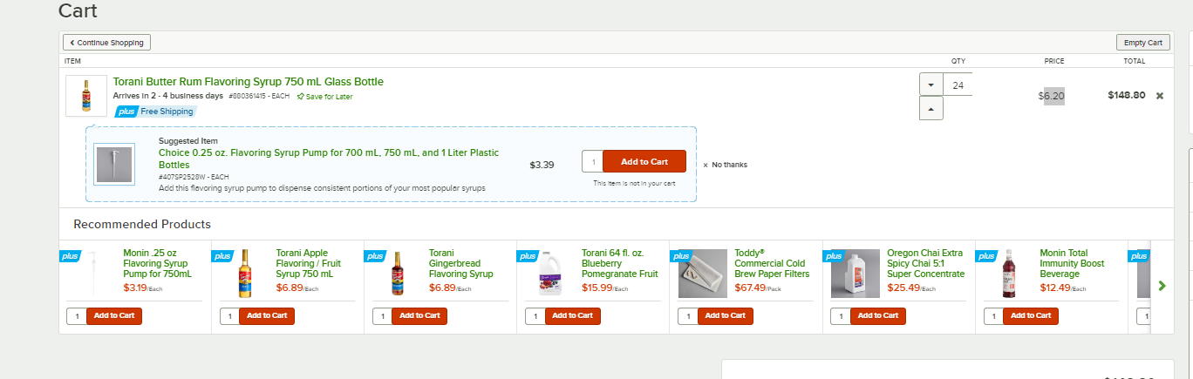Empty the cart with Empty Cart button
This screenshot has height=379, width=1193.
pyautogui.click(x=1142, y=43)
